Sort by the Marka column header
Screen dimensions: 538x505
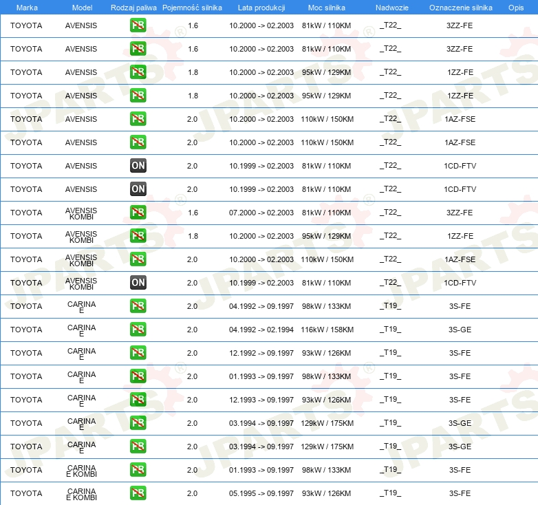[x=27, y=8]
